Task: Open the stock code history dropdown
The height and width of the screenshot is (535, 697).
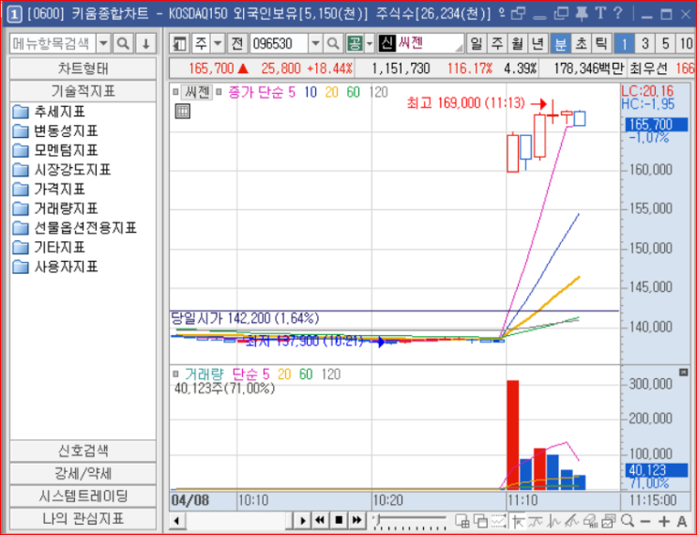Action: coord(315,44)
